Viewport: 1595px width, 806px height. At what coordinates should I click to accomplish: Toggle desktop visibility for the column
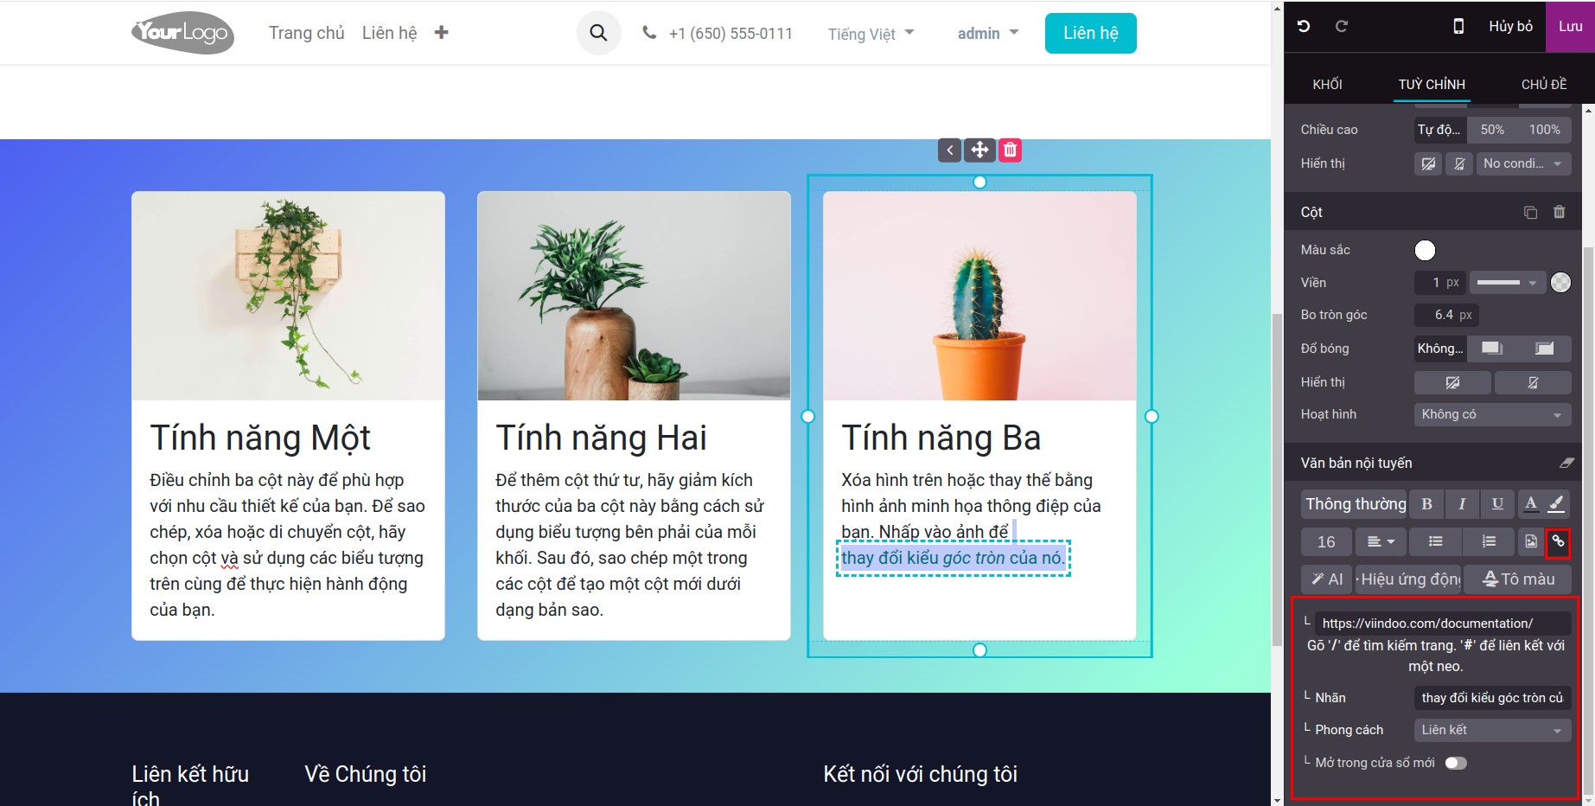tap(1452, 382)
